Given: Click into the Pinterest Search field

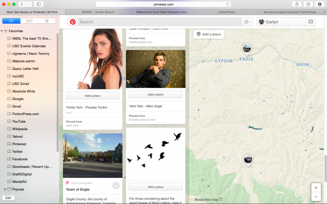Looking at the screenshot, I should coord(159,22).
